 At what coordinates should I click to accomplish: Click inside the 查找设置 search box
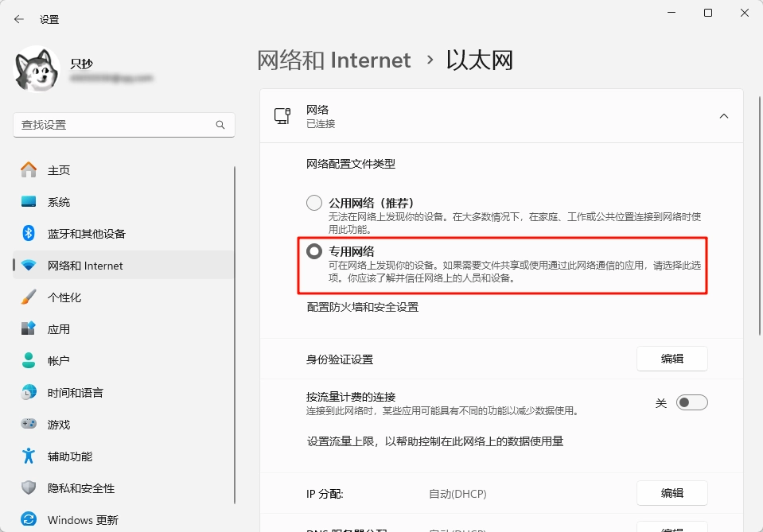coord(119,125)
